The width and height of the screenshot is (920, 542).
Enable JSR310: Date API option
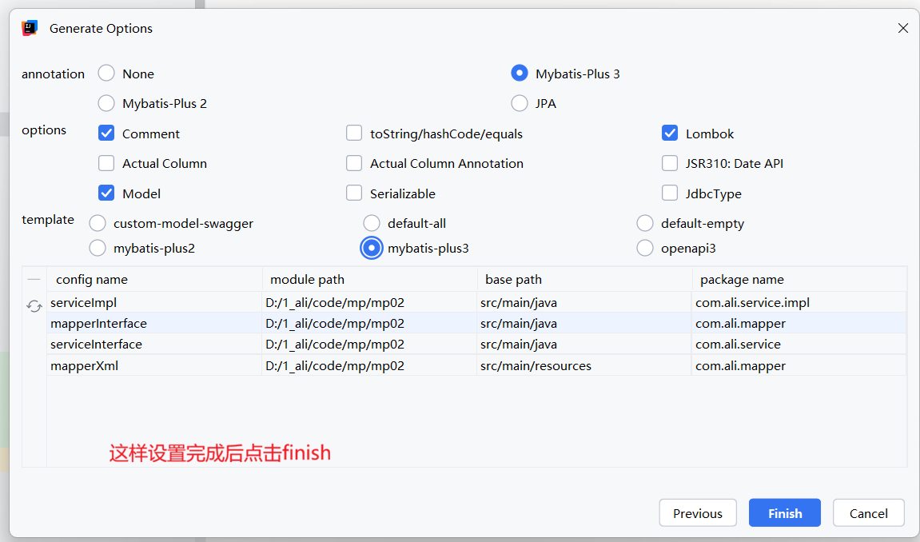pos(670,163)
